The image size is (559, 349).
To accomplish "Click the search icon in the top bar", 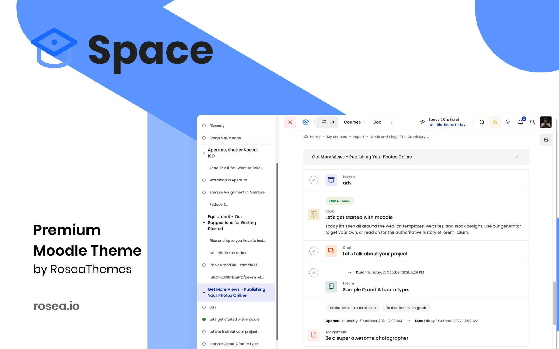I will point(482,122).
